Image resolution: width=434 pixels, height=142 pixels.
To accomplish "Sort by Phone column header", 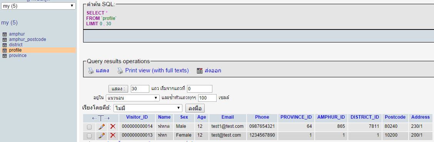I will coord(262,117).
